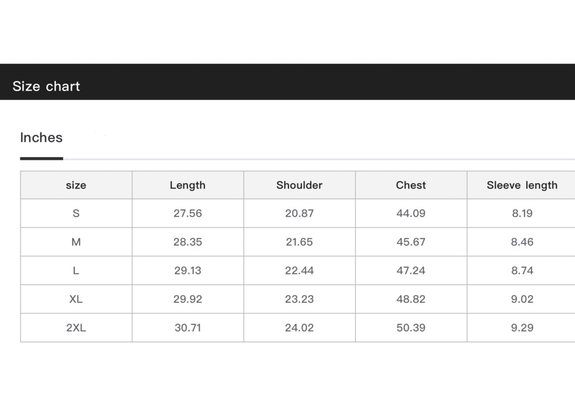Click the Length column header
Viewport: 575px width, 407px height.
tap(188, 185)
